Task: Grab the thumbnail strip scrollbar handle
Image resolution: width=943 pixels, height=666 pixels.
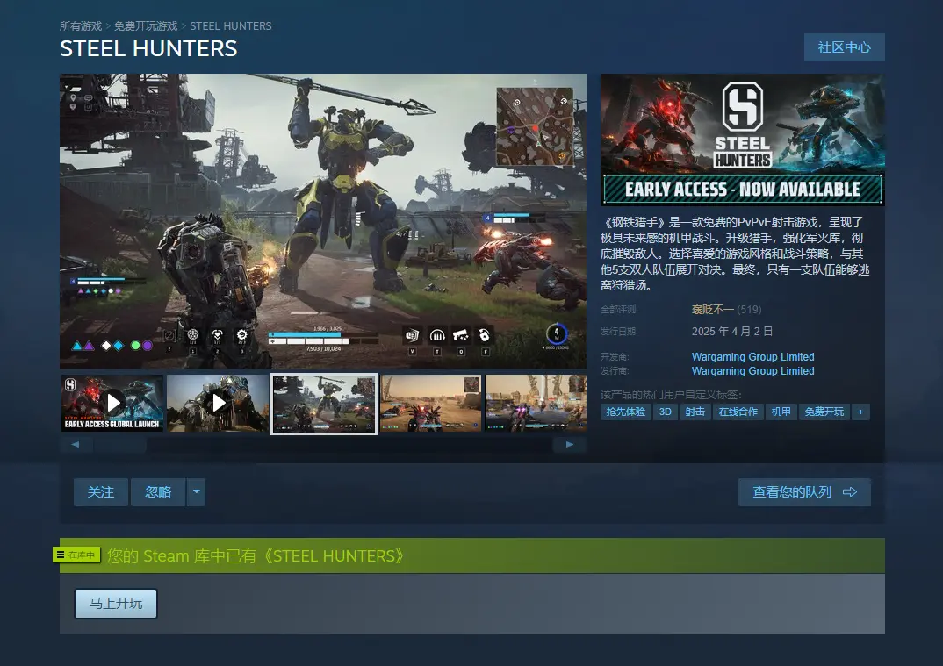Action: [119, 445]
